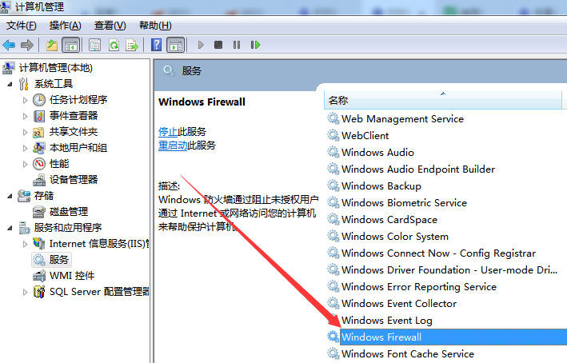Click the Restart Service toolbar icon
This screenshot has height=363, width=567.
point(254,45)
